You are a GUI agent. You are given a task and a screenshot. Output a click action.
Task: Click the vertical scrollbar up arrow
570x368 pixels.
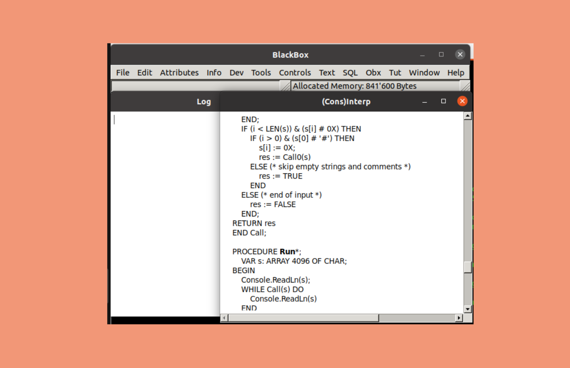click(x=468, y=116)
